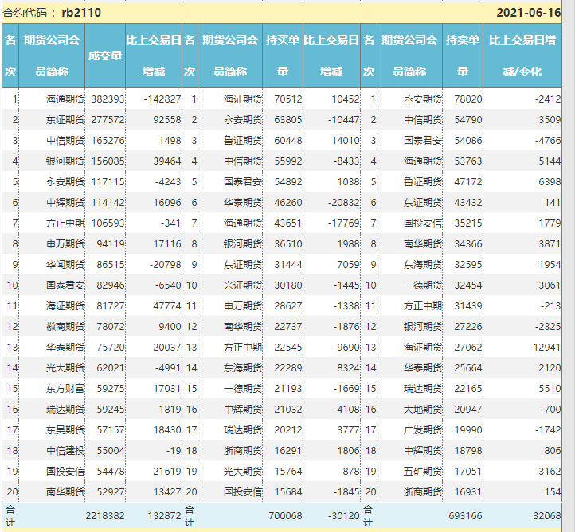The height and width of the screenshot is (532, 575).
Task: Select the 徽商期货 member name cell
Action: (63, 326)
